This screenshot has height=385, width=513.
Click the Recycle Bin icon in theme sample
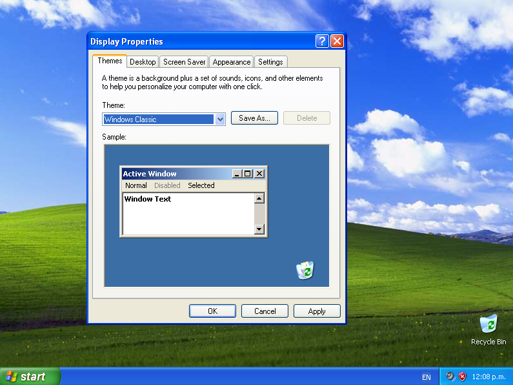pos(305,271)
